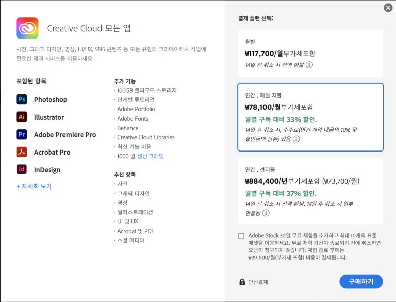Click the Photoshop label
396x302 pixels.
click(x=50, y=100)
